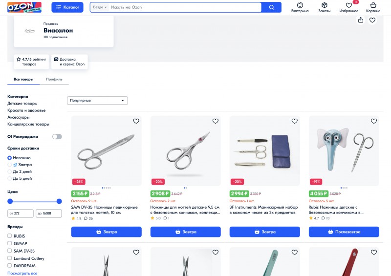Viewport: 391px width, 276px height.
Task: Click the minimum price slider handle
Action: click(10, 201)
